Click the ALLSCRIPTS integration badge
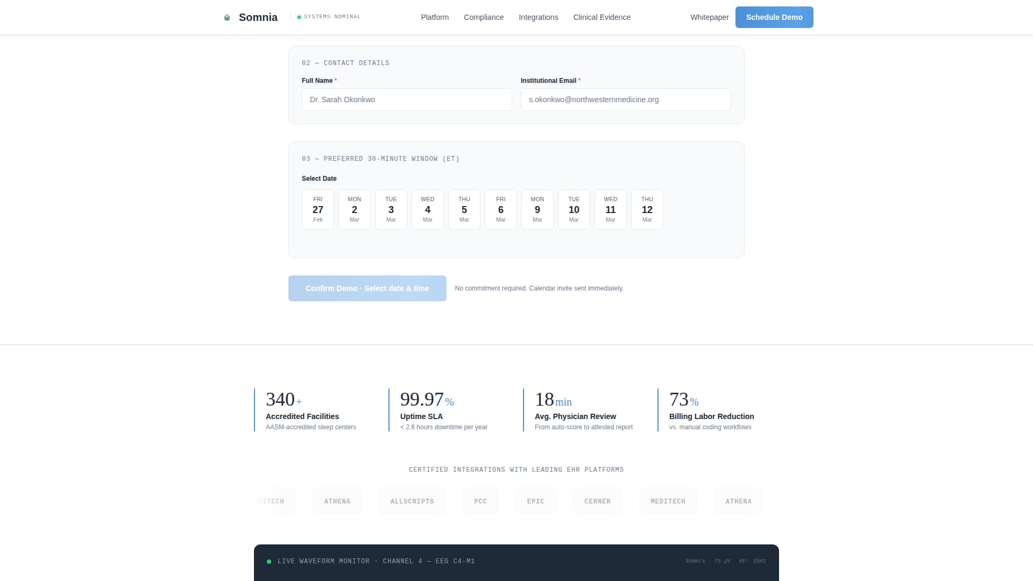This screenshot has height=581, width=1033. (412, 501)
